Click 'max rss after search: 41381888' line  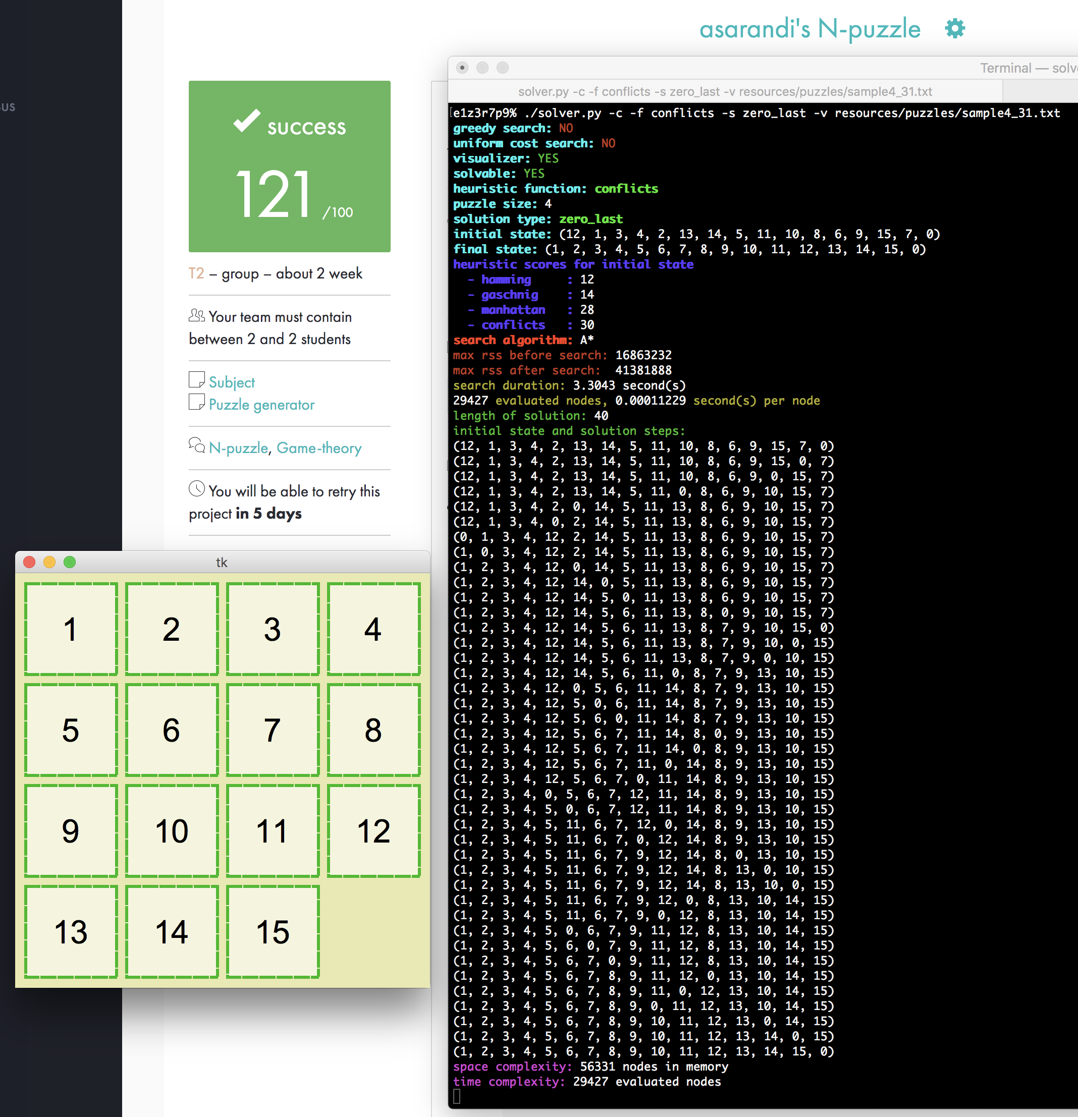(x=562, y=370)
